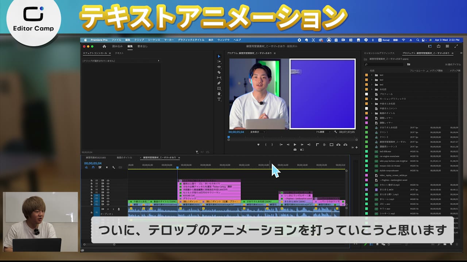Screen dimensions: 467x262
Task: Open the 動画のタイトル sequence tab
Action: [x=124, y=158]
